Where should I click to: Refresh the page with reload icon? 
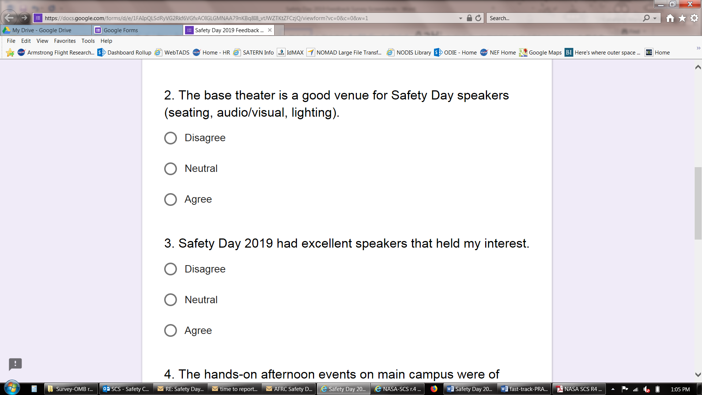click(478, 18)
